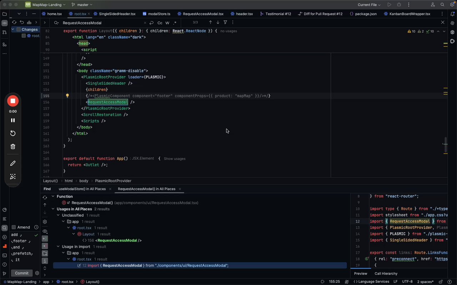Switch to the modalStore.ts tab
Screen dimensions: 457x285
pyautogui.click(x=156, y=14)
